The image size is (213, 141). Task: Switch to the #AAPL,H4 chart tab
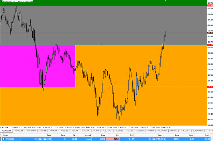19,131
